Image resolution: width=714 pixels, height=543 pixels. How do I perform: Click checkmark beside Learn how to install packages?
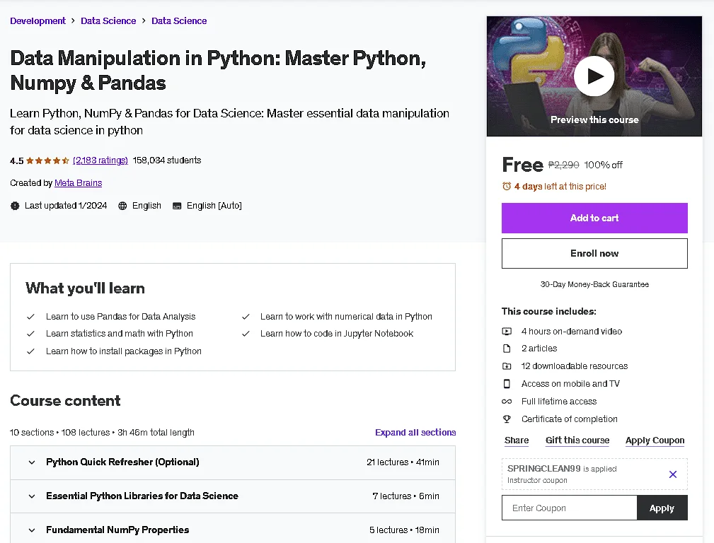point(30,351)
